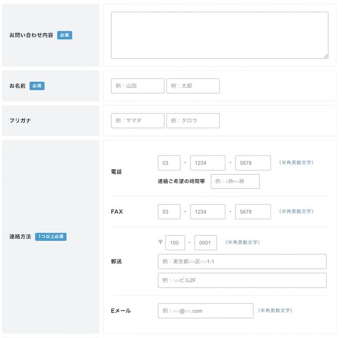Select the フリガナ field showing 例：ヤマダ
The width and height of the screenshot is (343, 338).
tap(137, 121)
